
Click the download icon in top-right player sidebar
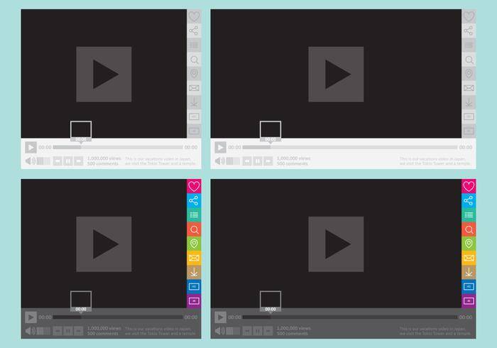469,102
